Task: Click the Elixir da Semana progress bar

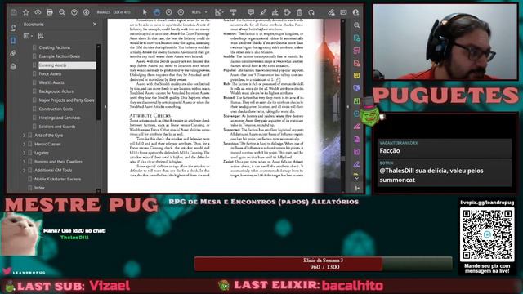Action: tap(324, 264)
